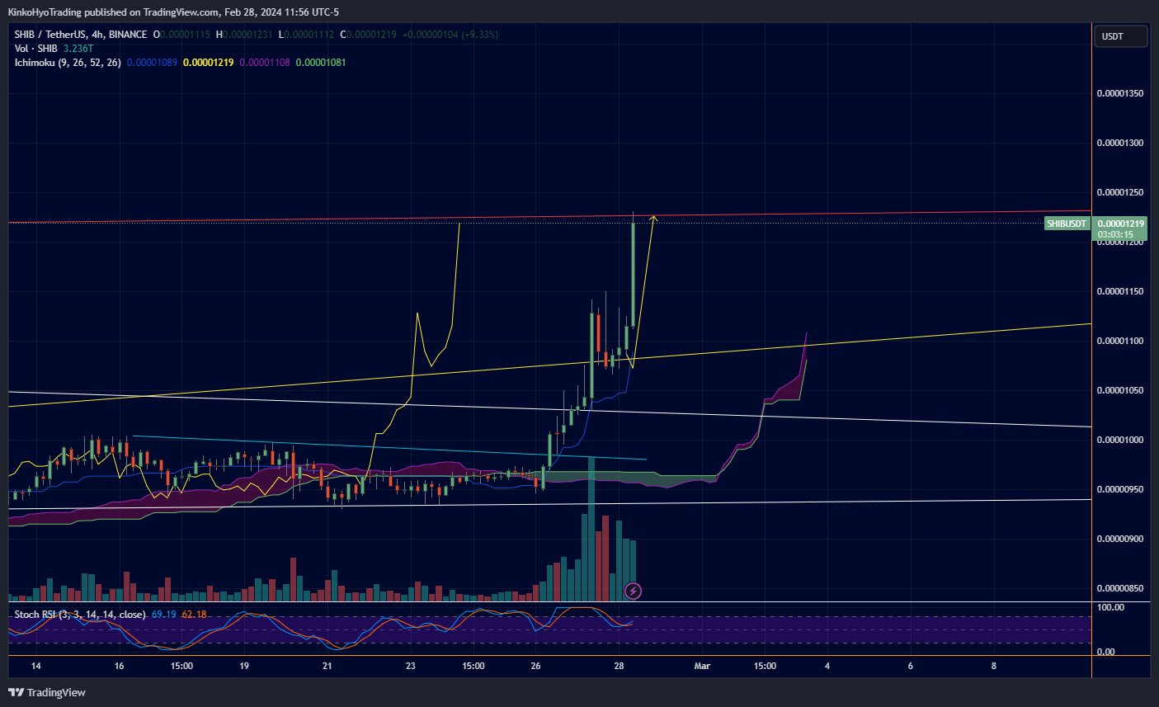This screenshot has width=1159, height=707.
Task: Click the date label 26 on time axis
Action: coord(536,666)
